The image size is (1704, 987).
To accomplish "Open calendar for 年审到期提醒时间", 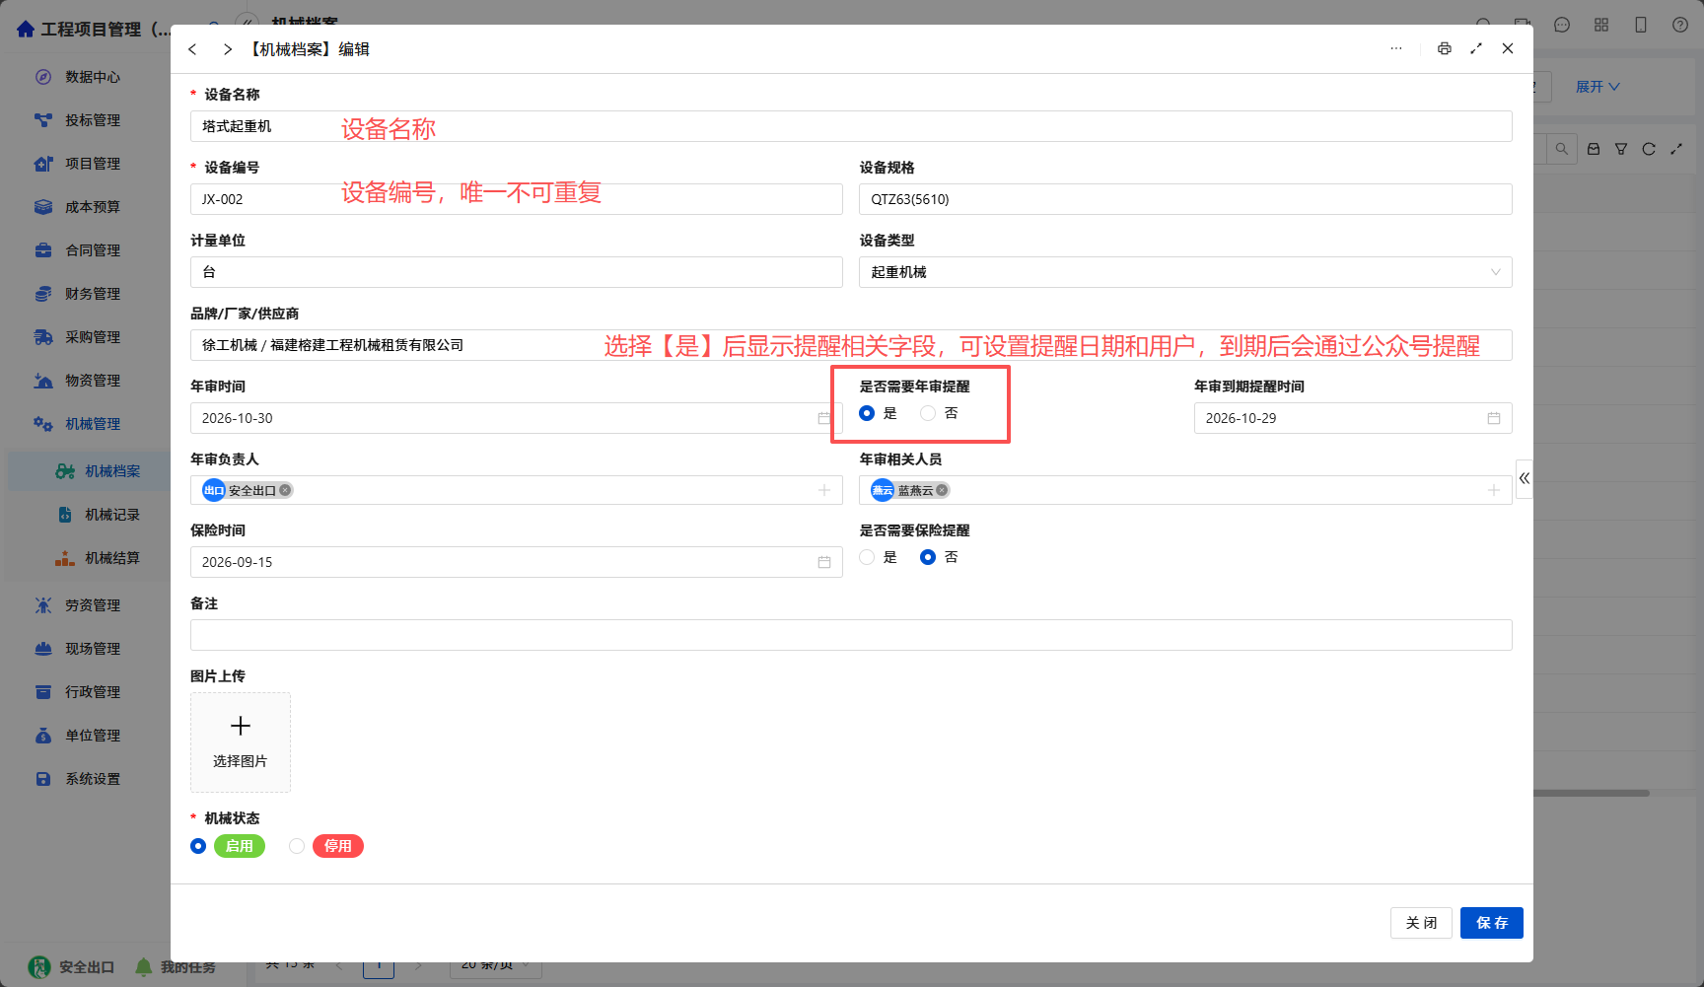I will tap(1494, 418).
